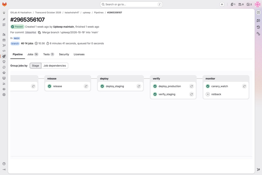262x175 pixels.
Task: Open the Help question mark icon
Action: click(4, 164)
